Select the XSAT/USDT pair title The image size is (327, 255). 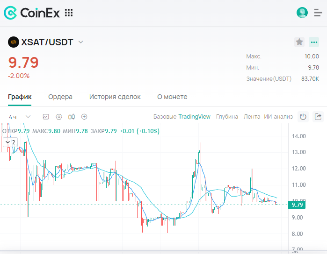pyautogui.click(x=47, y=42)
